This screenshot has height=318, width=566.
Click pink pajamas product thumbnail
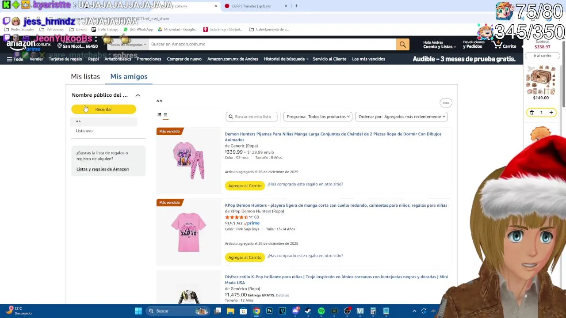tap(189, 160)
